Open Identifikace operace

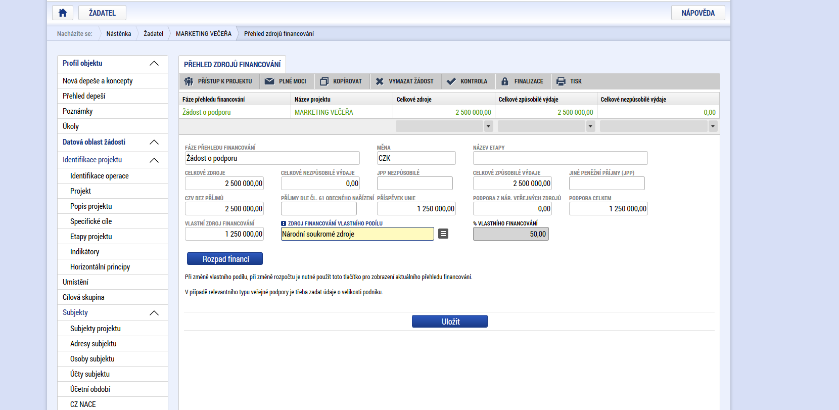(x=113, y=176)
